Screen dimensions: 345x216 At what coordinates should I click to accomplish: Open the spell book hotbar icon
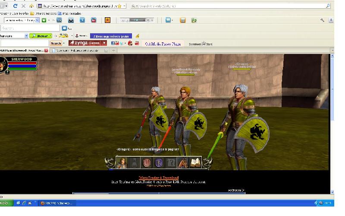pyautogui.click(x=195, y=163)
